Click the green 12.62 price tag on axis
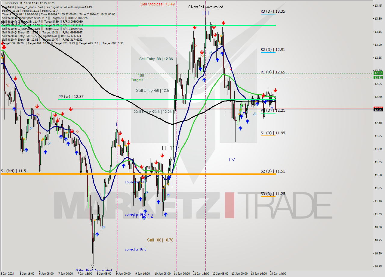This screenshot has height=277, width=385. [378, 77]
